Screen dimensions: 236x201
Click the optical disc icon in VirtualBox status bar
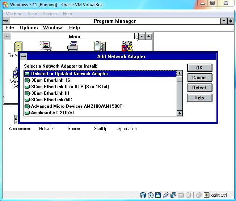click(151, 195)
